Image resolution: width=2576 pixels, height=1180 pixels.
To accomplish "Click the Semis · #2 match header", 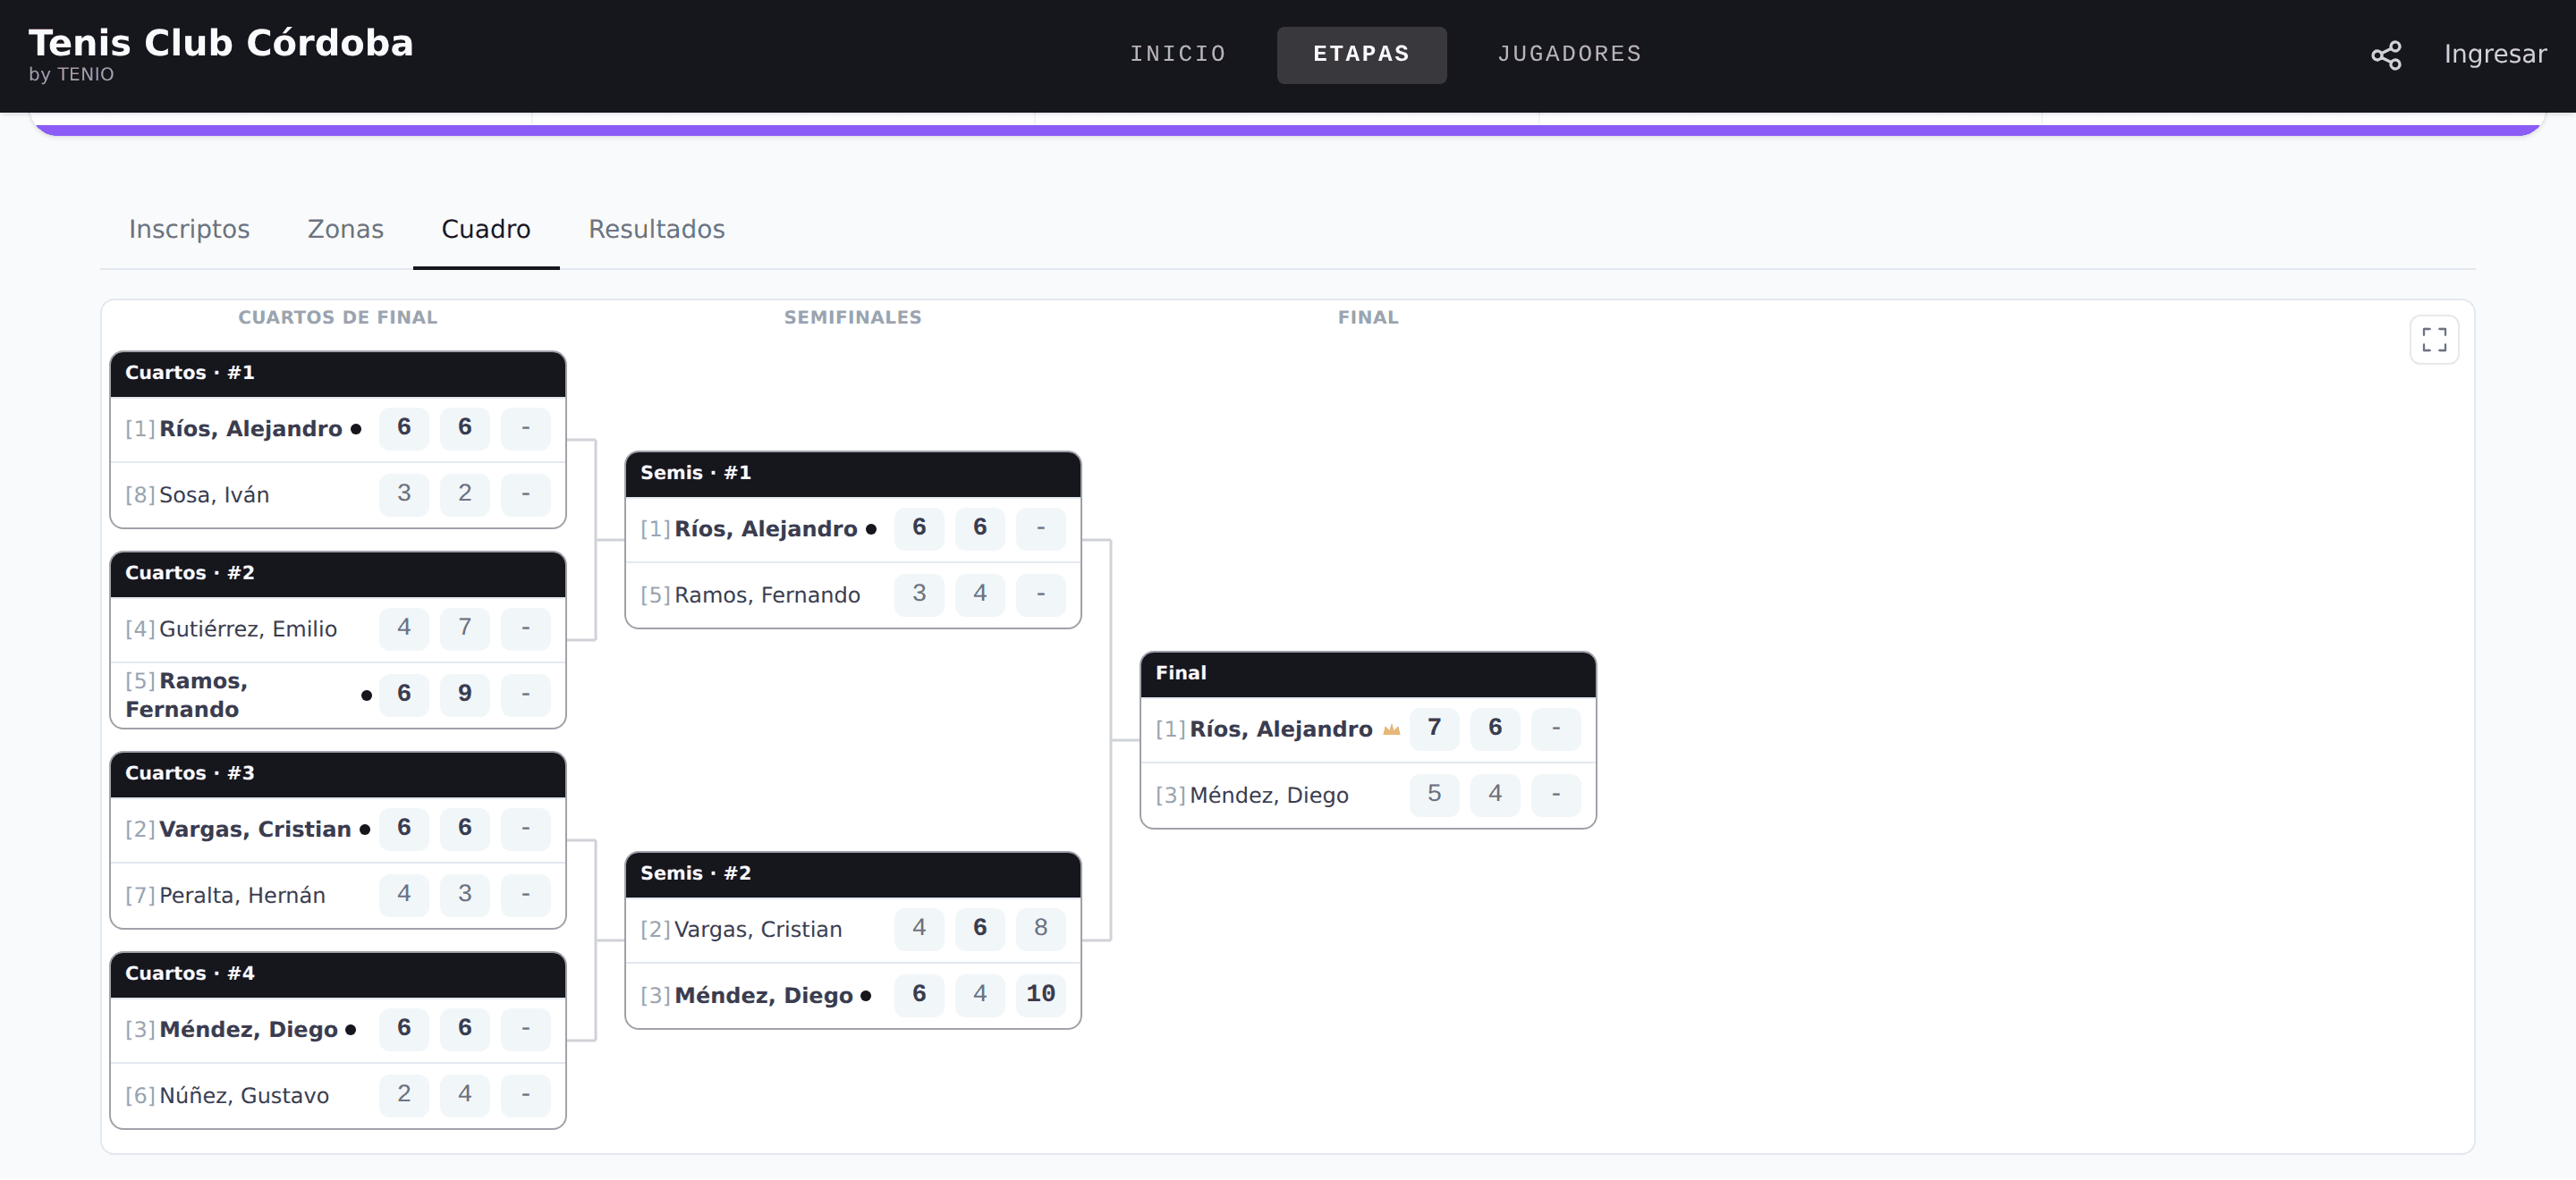I will tap(853, 874).
